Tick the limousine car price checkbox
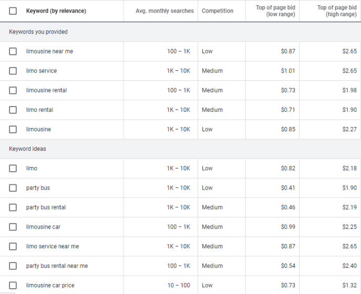Image resolution: width=361 pixels, height=294 pixels. (13, 286)
